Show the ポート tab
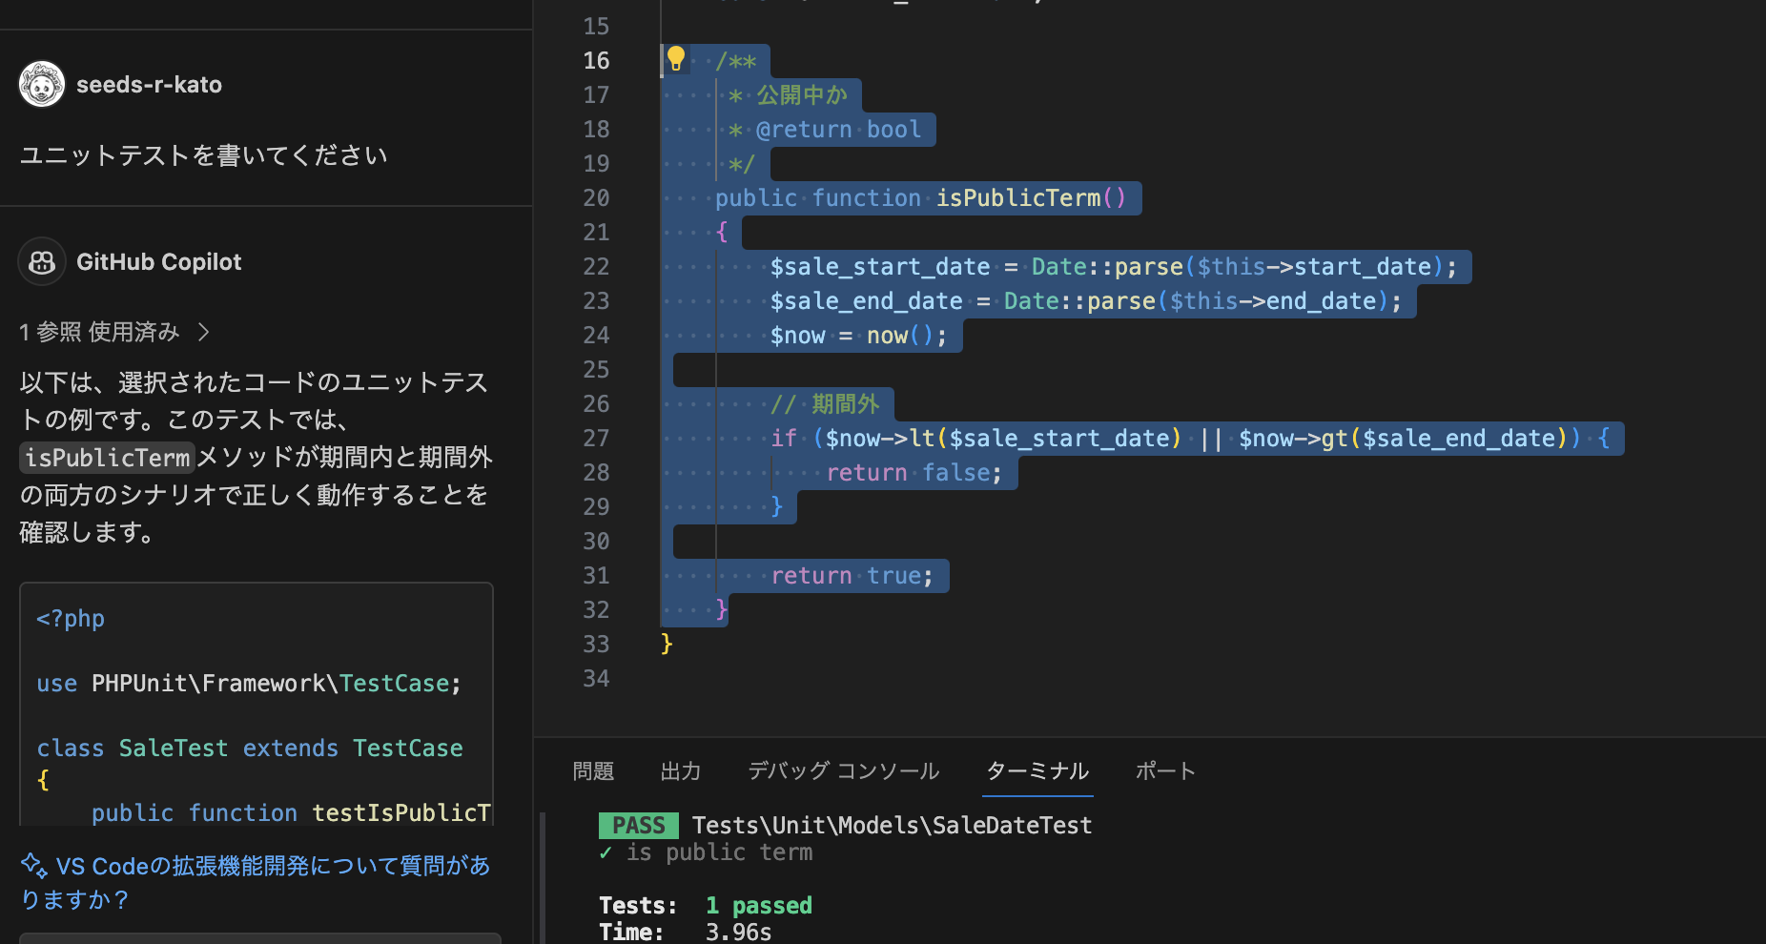Viewport: 1766px width, 944px height. [x=1165, y=770]
